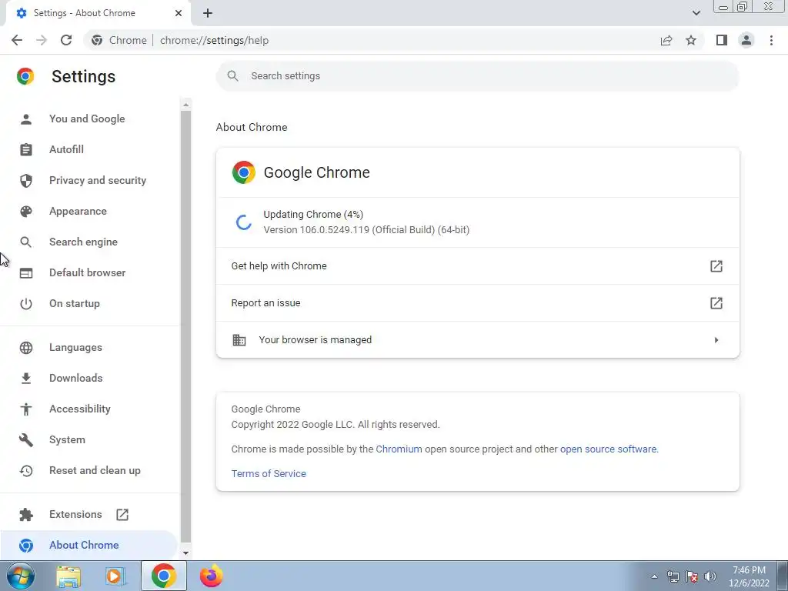Open Your browser is managed row

pyautogui.click(x=477, y=339)
